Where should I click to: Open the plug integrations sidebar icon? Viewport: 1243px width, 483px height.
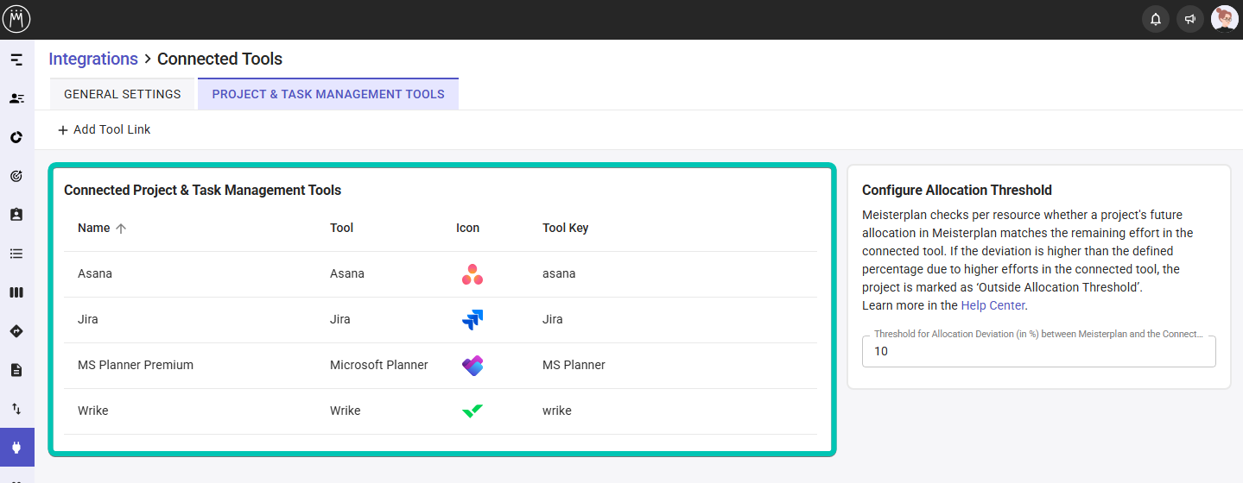coord(16,448)
